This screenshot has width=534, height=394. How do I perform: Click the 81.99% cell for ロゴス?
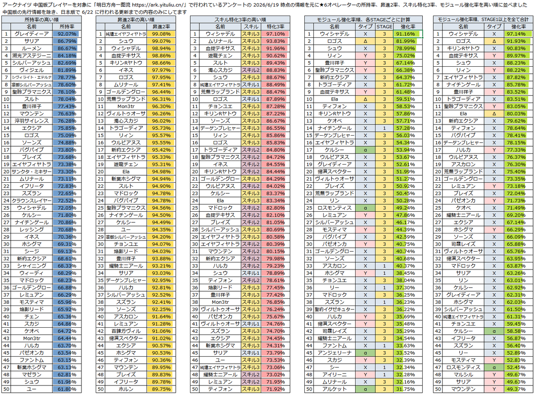pyautogui.click(x=407, y=41)
